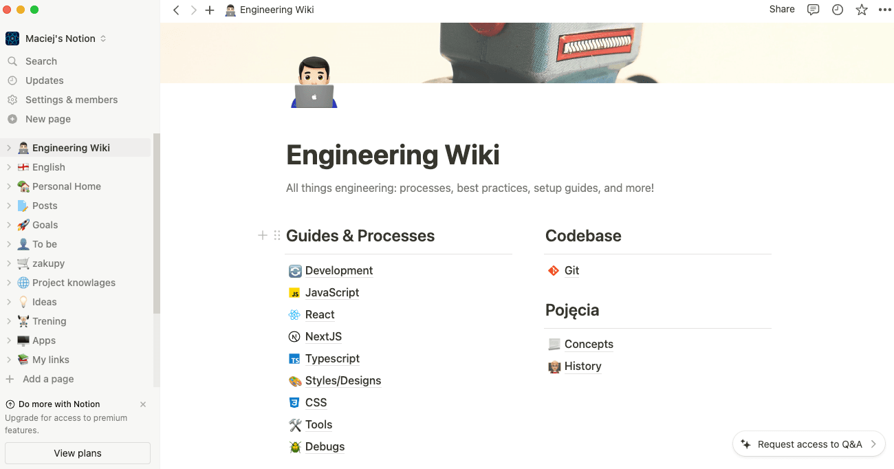
Task: Open the Development page link
Action: (x=339, y=271)
